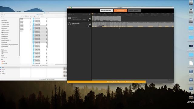
Task: Start sync with the orange Synchronize button
Action: point(120,11)
